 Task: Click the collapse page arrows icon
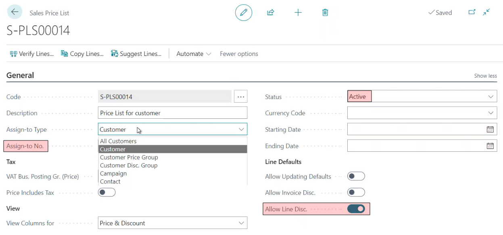click(487, 12)
